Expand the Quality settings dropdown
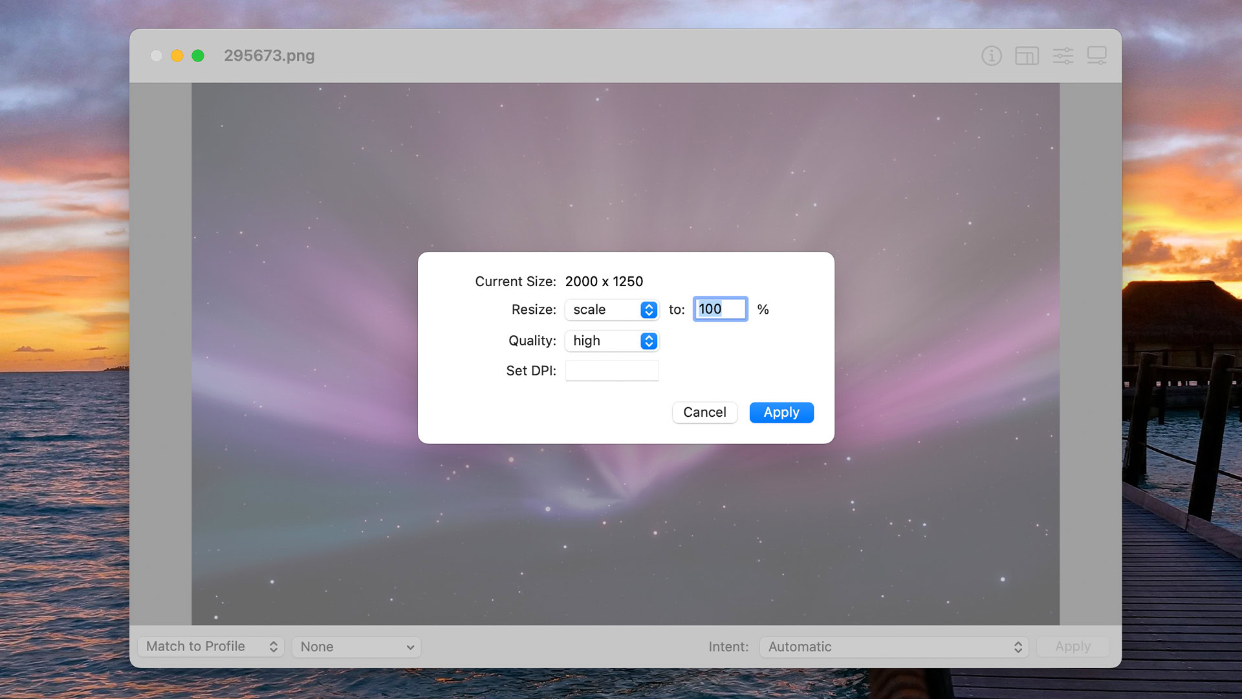 coord(649,340)
